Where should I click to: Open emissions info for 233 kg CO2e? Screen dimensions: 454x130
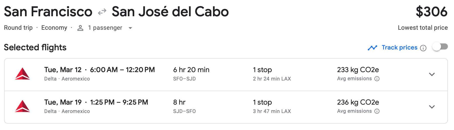click(377, 79)
